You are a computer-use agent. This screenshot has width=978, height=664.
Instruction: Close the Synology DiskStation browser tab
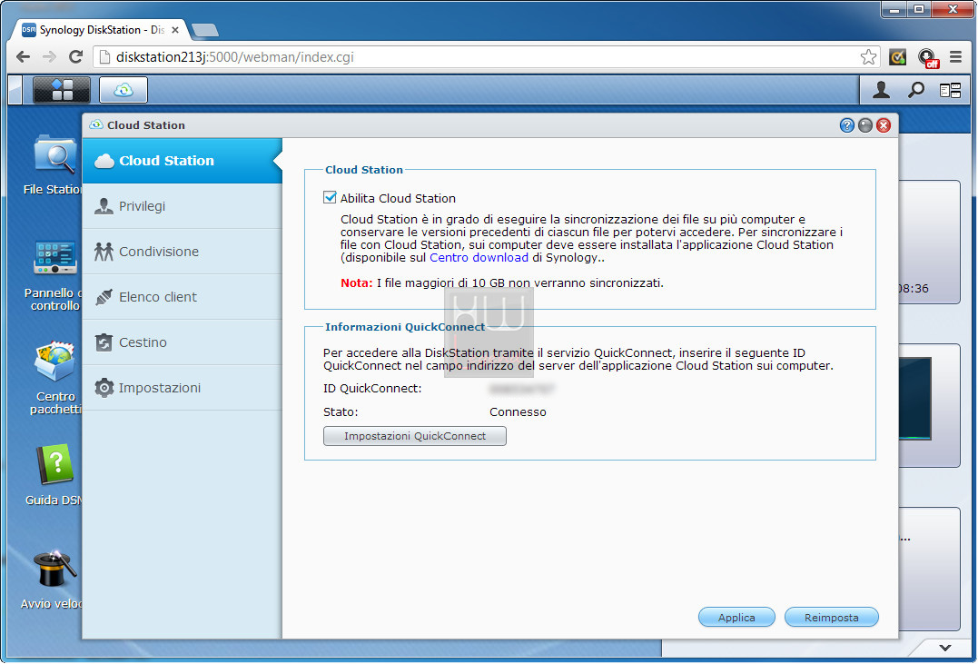tap(175, 30)
